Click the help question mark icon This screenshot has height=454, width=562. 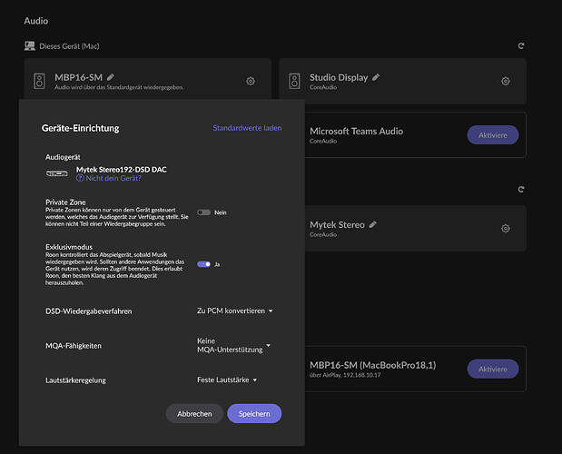[80, 178]
